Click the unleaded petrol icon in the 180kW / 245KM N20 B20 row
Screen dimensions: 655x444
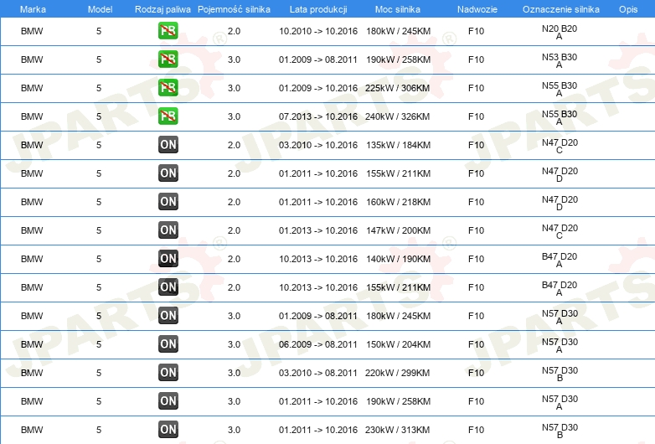tap(168, 31)
